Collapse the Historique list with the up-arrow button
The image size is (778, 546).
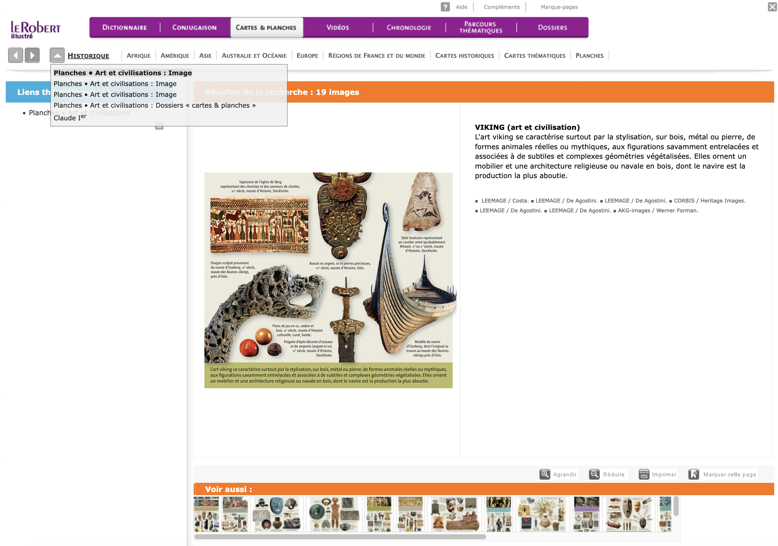click(x=57, y=55)
